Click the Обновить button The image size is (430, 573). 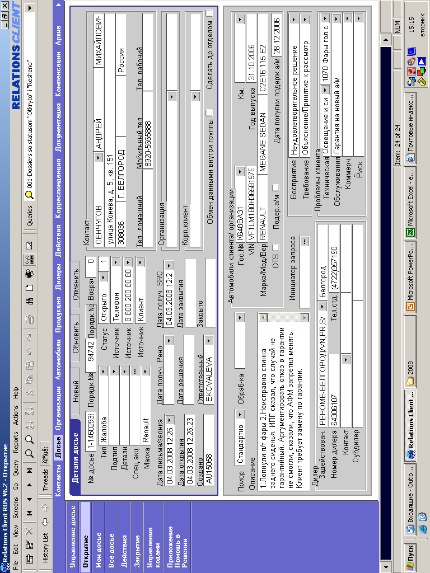[75, 337]
